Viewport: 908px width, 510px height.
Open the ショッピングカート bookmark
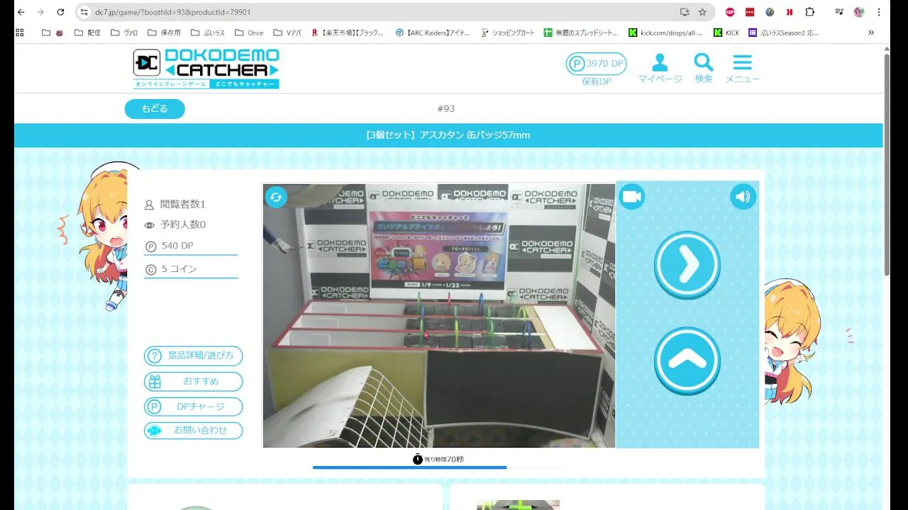click(x=508, y=33)
